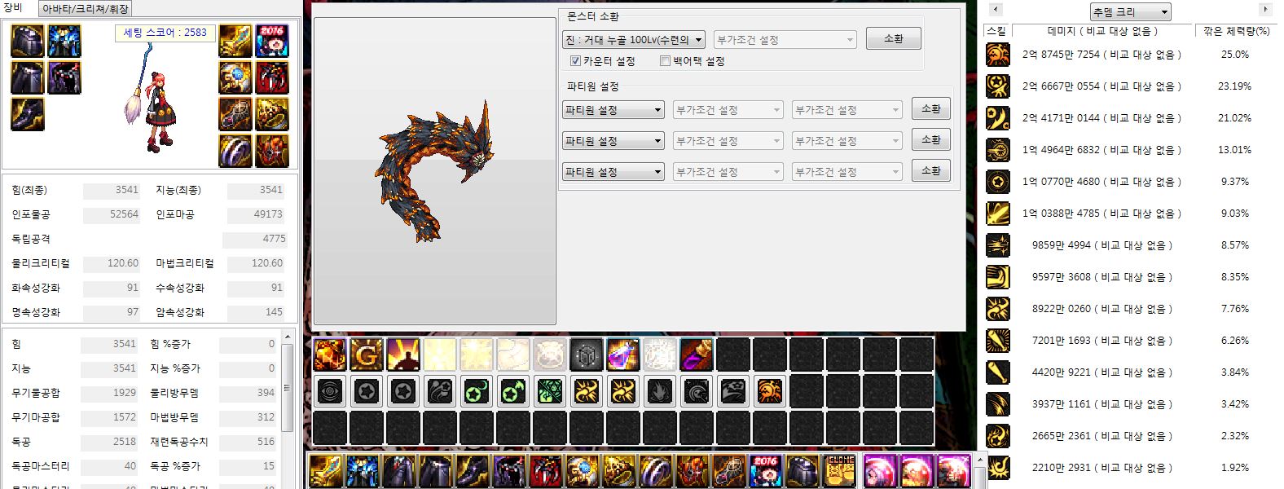The height and width of the screenshot is (489, 1284).
Task: Switch to the 아바타/크리쳐/휘장 tab
Action: tap(85, 9)
